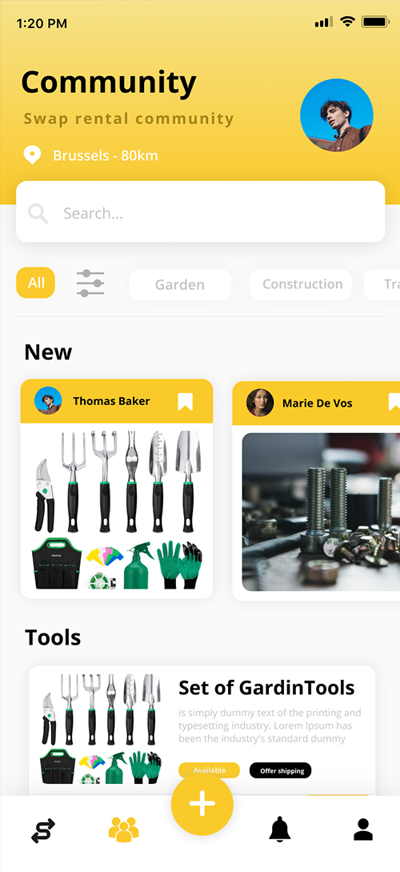Select the community people icon in bottom bar
The width and height of the screenshot is (400, 872).
pos(123,830)
